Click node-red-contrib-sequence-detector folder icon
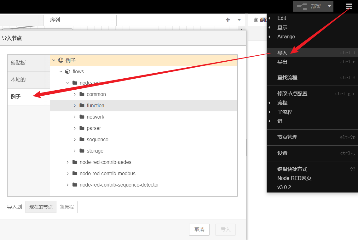 point(75,185)
